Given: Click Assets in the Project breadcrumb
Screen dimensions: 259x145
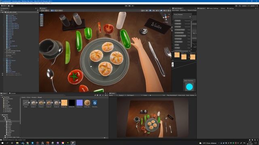Looking at the screenshot, I should (23, 97).
